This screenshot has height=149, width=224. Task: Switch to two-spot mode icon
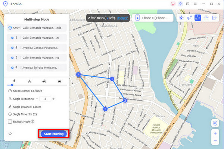tap(190, 18)
